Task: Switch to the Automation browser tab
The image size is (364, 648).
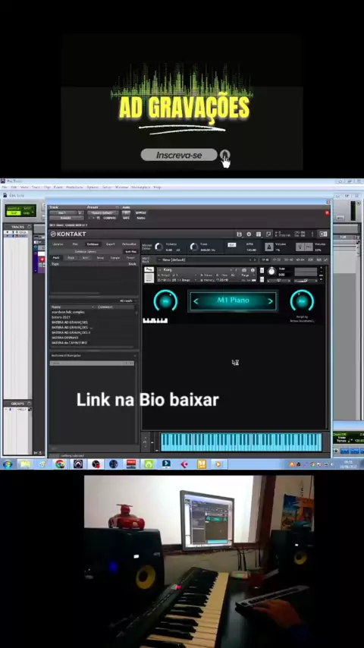Action: click(129, 244)
